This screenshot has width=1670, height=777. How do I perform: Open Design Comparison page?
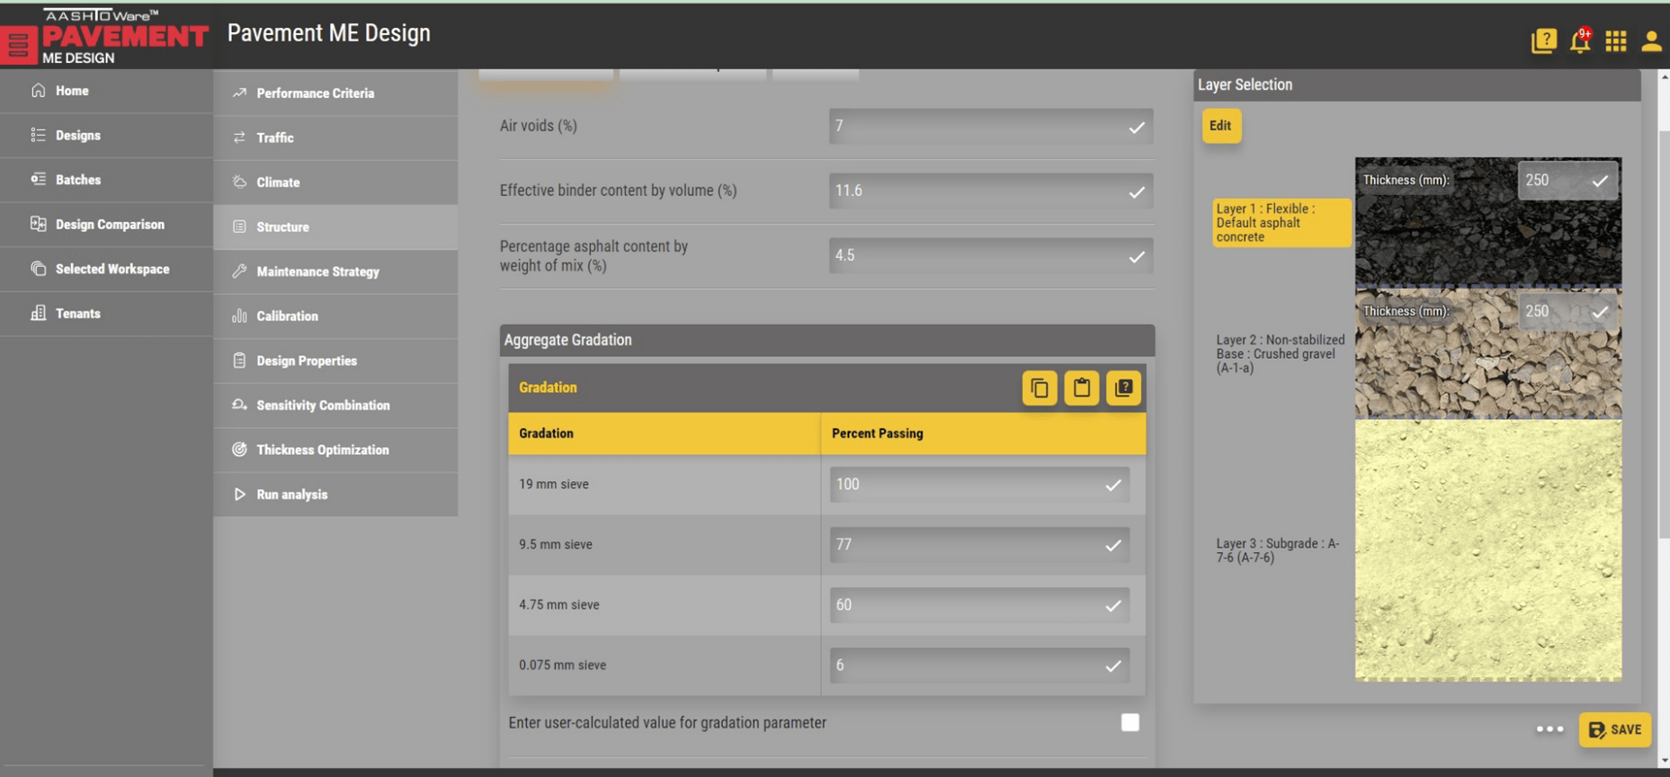[x=107, y=225]
